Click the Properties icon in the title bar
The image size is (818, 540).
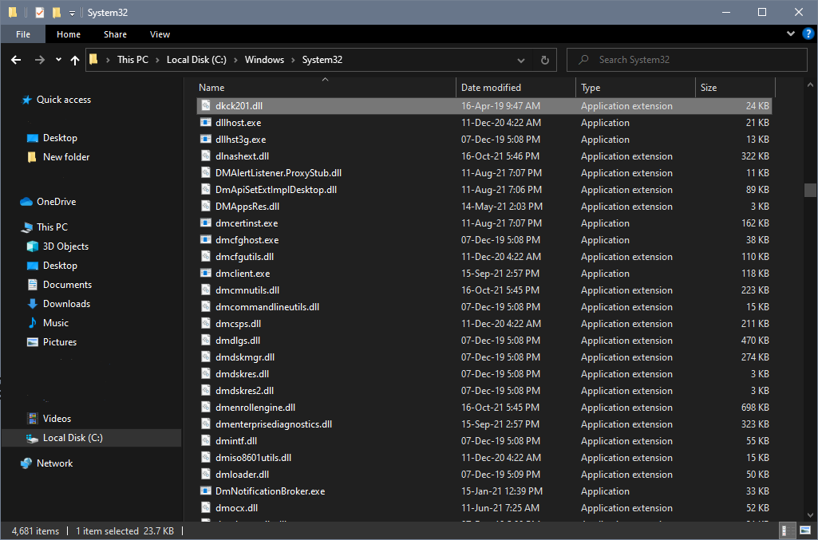40,12
